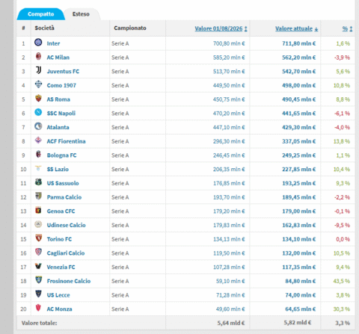Viewport: 359px width, 334px height.
Task: Click Como's current value 498,00 mln €
Action: [299, 85]
